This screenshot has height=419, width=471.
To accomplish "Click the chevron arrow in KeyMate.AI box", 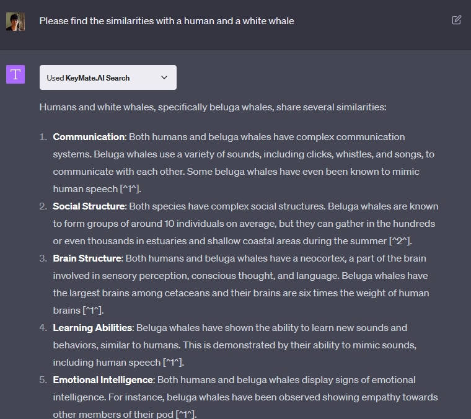I will click(164, 77).
